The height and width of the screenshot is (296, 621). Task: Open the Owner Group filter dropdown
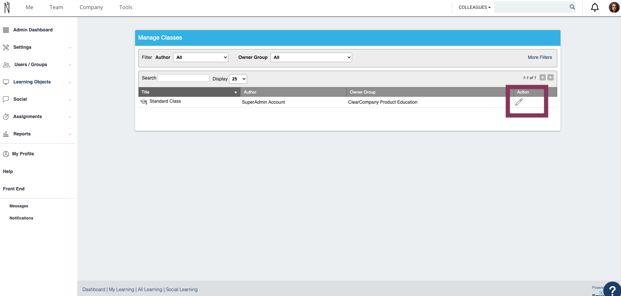point(311,57)
